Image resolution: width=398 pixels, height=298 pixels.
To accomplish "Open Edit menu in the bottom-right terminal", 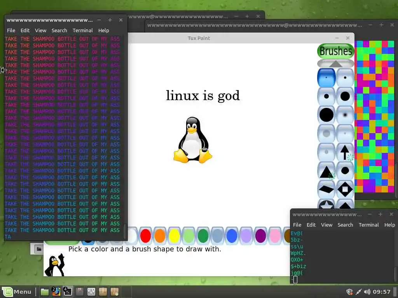I will tap(311, 225).
